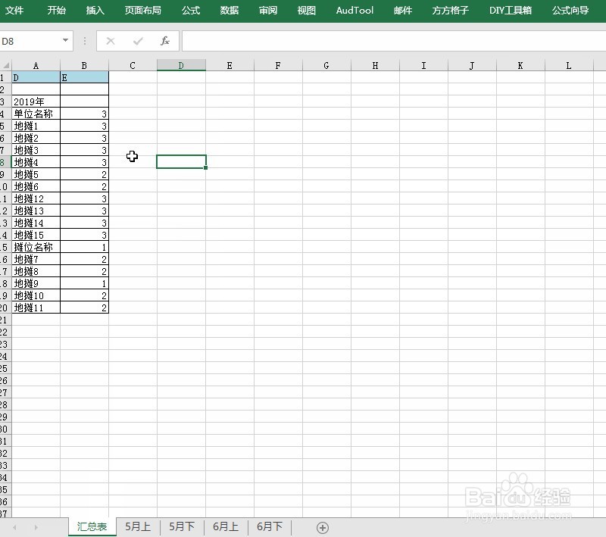Open the 公式向导 ribbon tab
Viewport: 606px width, 537px height.
[x=570, y=11]
